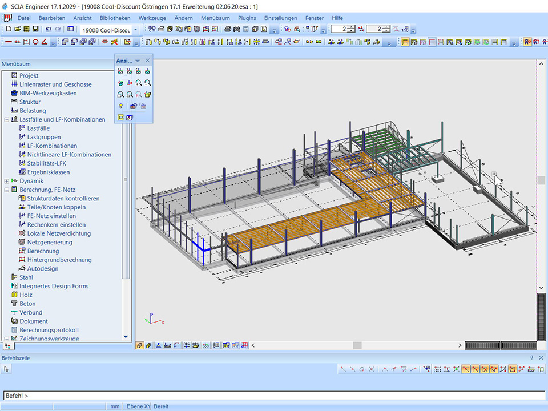The height and width of the screenshot is (411, 548).
Task: Open the Einstellungen menu
Action: 280,18
